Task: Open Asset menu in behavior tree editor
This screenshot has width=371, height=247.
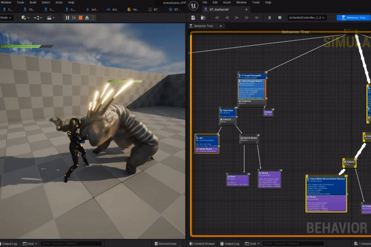Action: pos(227,2)
